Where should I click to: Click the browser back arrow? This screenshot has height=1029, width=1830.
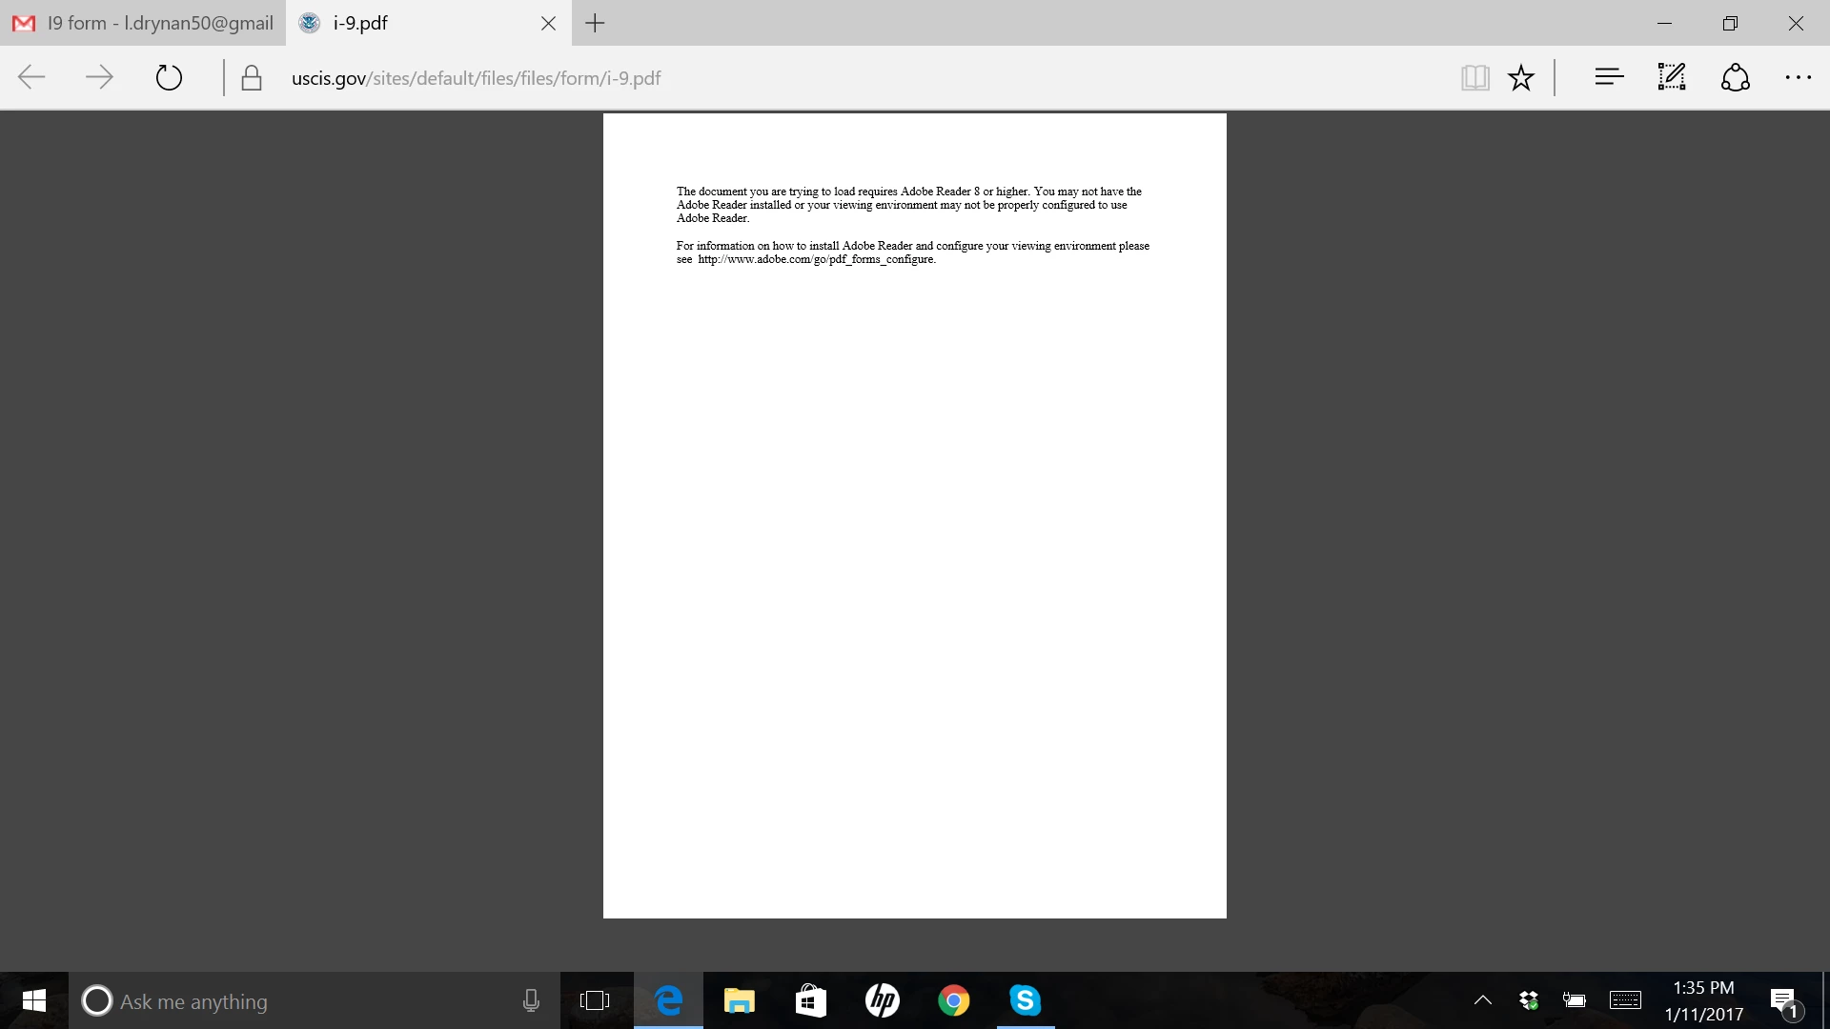[31, 77]
